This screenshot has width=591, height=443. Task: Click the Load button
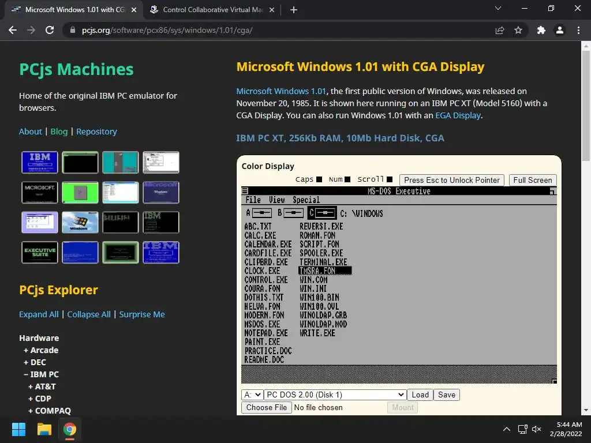420,395
